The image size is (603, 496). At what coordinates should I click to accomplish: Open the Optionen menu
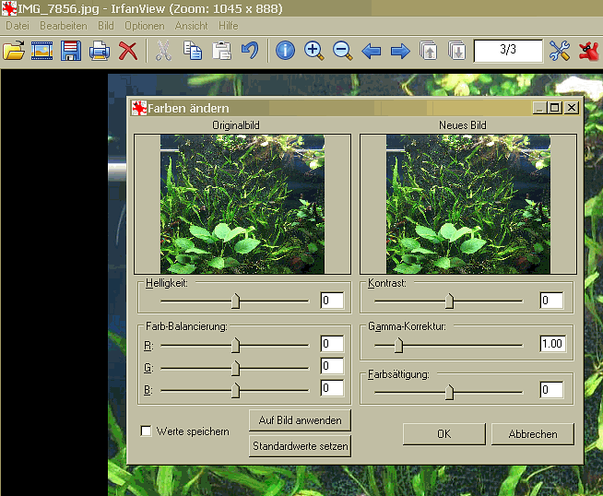145,26
